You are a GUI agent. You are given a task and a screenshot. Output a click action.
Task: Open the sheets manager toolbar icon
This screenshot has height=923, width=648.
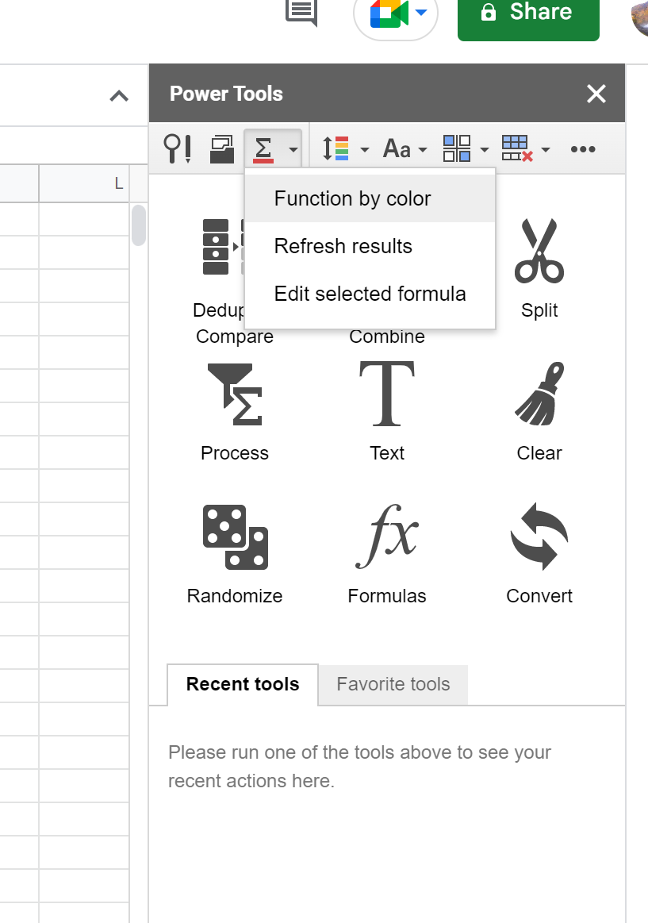[221, 148]
